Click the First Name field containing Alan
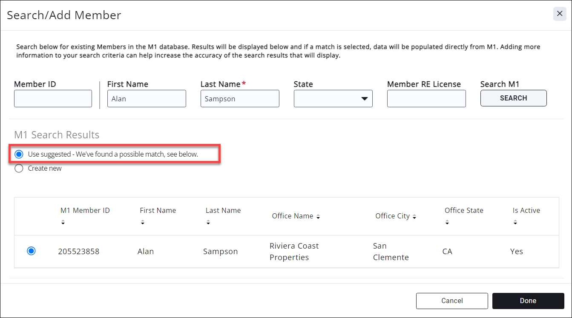The image size is (572, 318). click(147, 98)
